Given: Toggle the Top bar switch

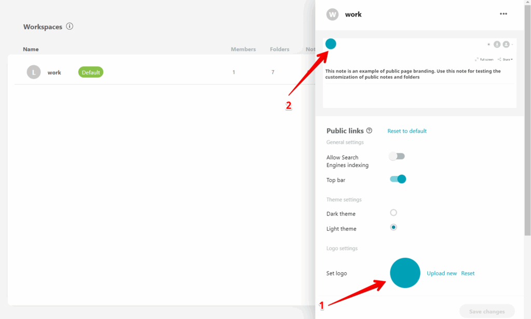Looking at the screenshot, I should click(x=398, y=179).
